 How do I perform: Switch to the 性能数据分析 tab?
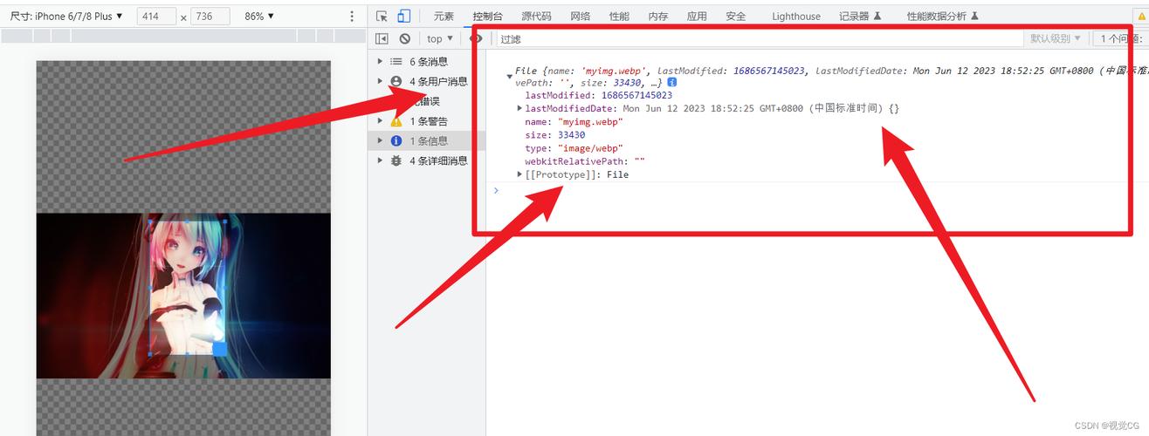[942, 16]
